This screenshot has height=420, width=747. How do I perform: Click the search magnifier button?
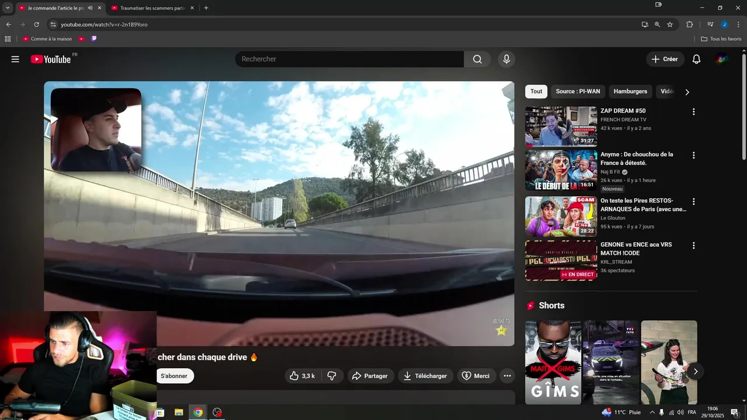[x=477, y=59]
